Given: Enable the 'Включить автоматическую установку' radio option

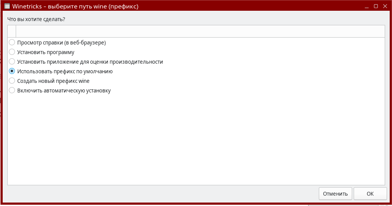Looking at the screenshot, I should click(12, 90).
